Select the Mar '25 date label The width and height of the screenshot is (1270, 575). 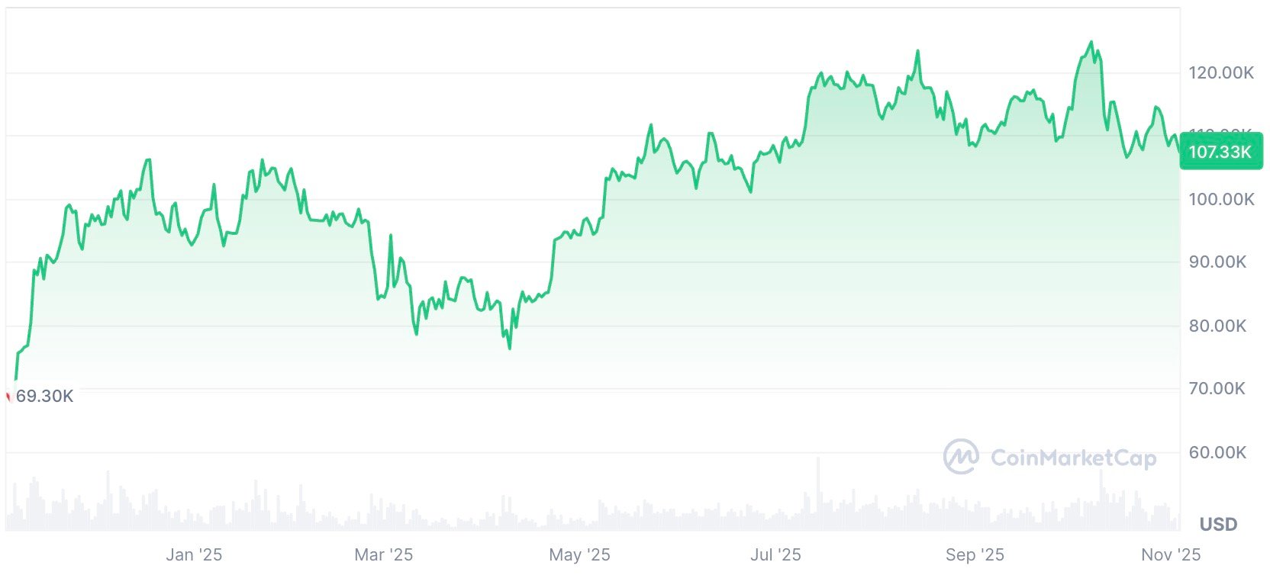click(384, 554)
